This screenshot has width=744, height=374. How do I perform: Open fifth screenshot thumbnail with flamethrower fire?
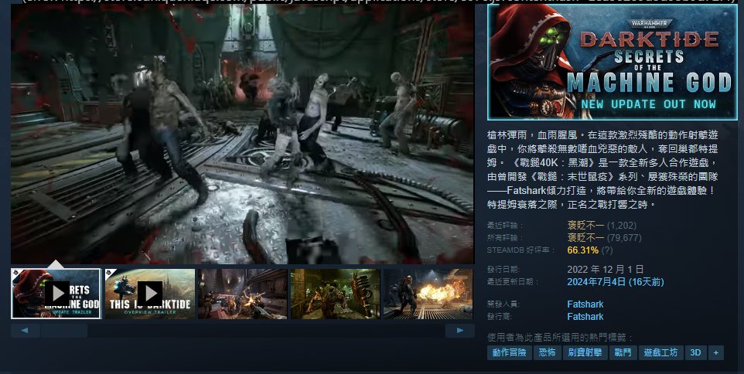(x=428, y=294)
